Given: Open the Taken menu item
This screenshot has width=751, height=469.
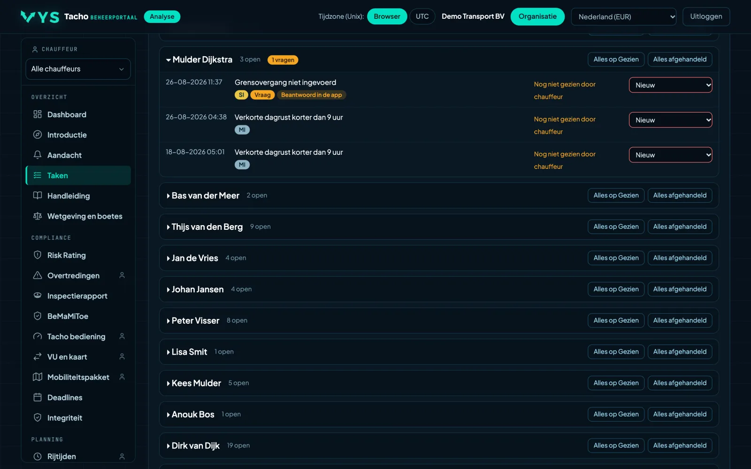Looking at the screenshot, I should (78, 175).
